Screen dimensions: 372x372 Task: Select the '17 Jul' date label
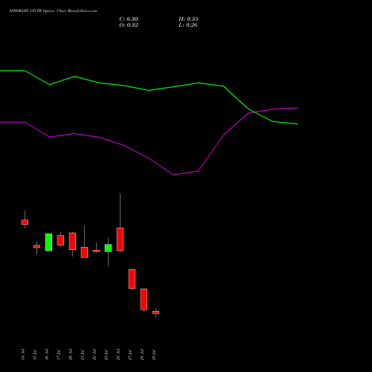coord(59,354)
